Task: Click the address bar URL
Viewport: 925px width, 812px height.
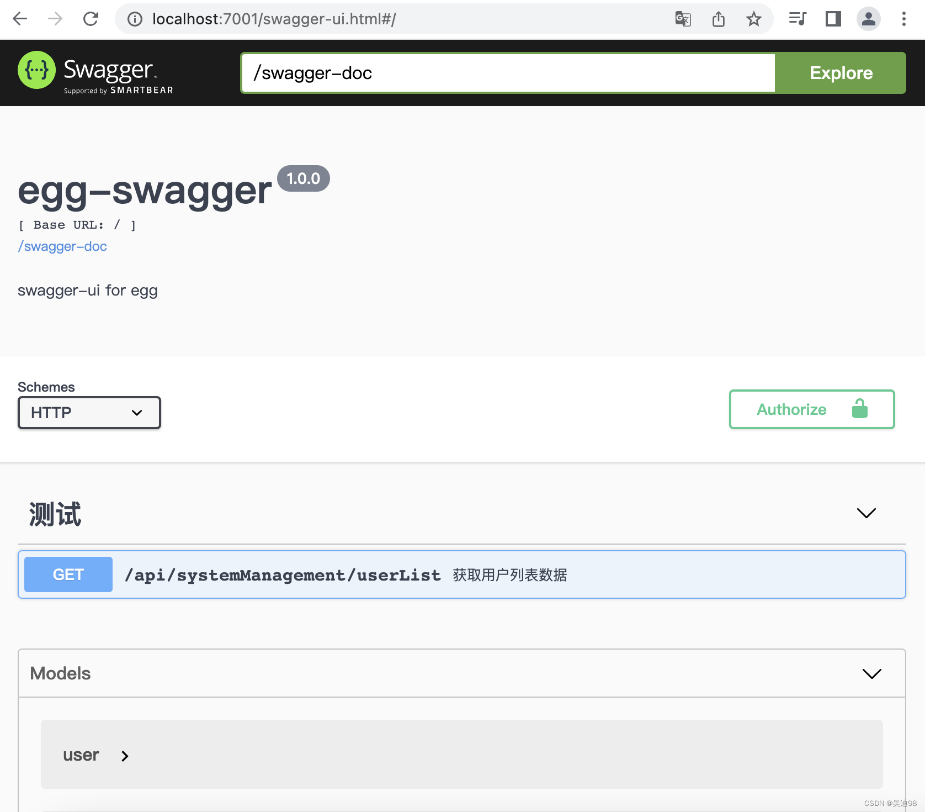Action: [274, 19]
